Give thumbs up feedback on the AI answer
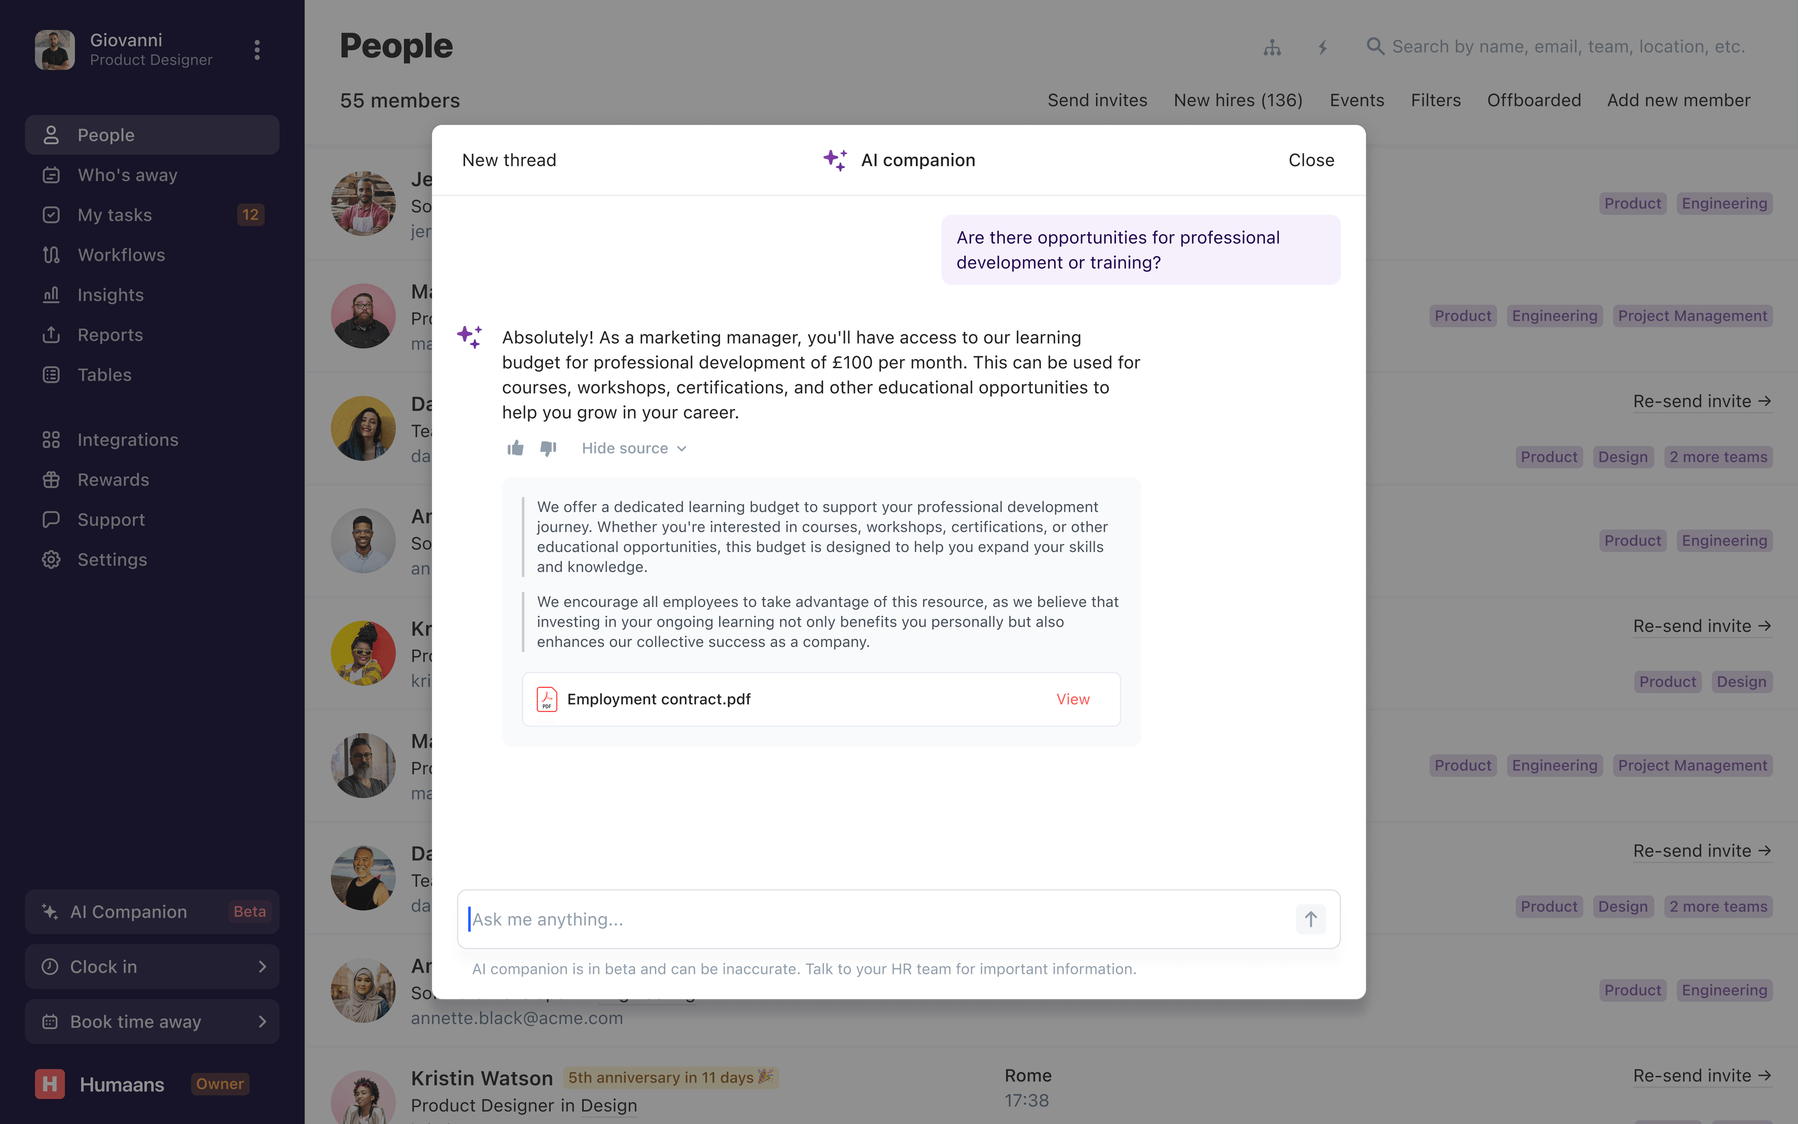 [516, 447]
